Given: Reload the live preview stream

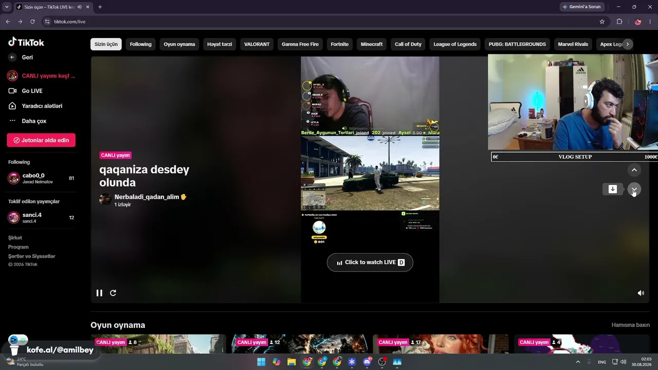Looking at the screenshot, I should (x=113, y=293).
